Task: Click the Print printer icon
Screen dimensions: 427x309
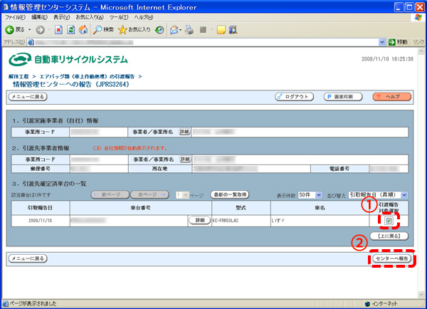Action: coord(189,30)
